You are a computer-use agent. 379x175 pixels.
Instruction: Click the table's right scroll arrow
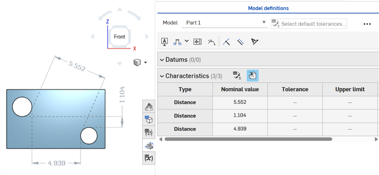click(376, 139)
